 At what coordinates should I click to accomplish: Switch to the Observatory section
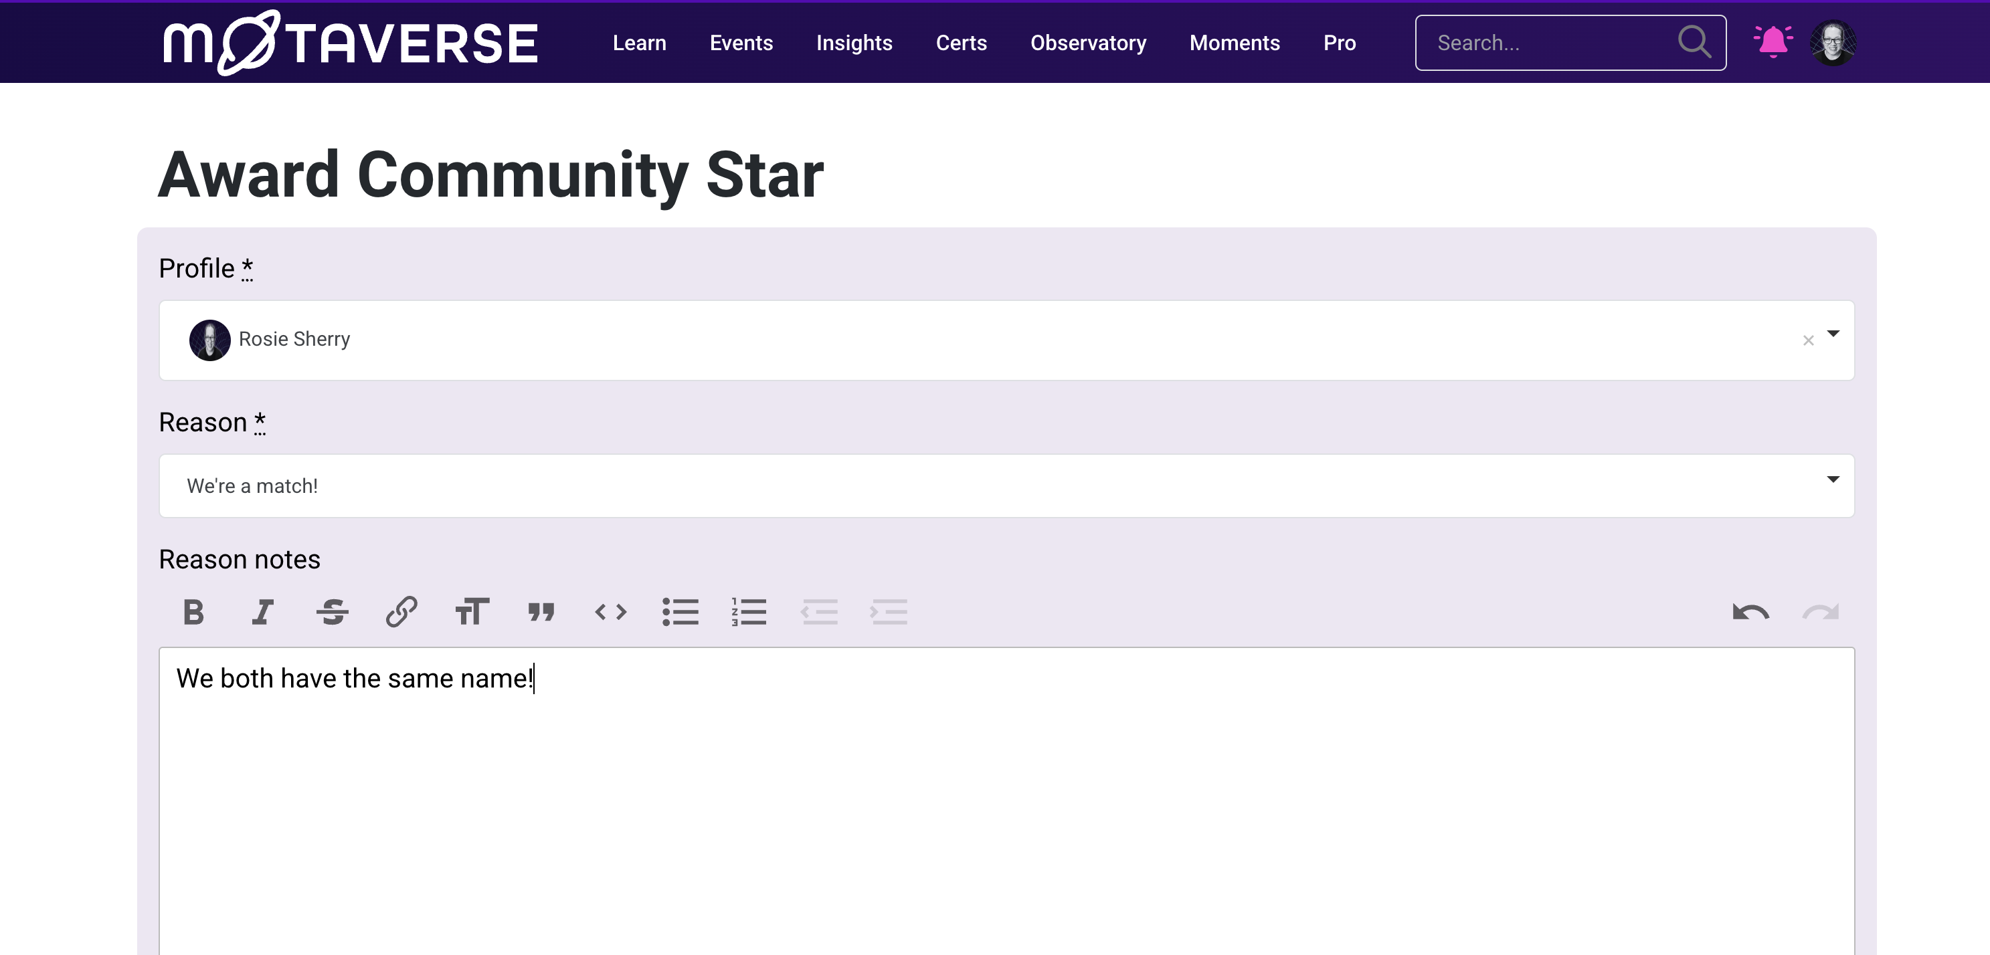[x=1089, y=42]
